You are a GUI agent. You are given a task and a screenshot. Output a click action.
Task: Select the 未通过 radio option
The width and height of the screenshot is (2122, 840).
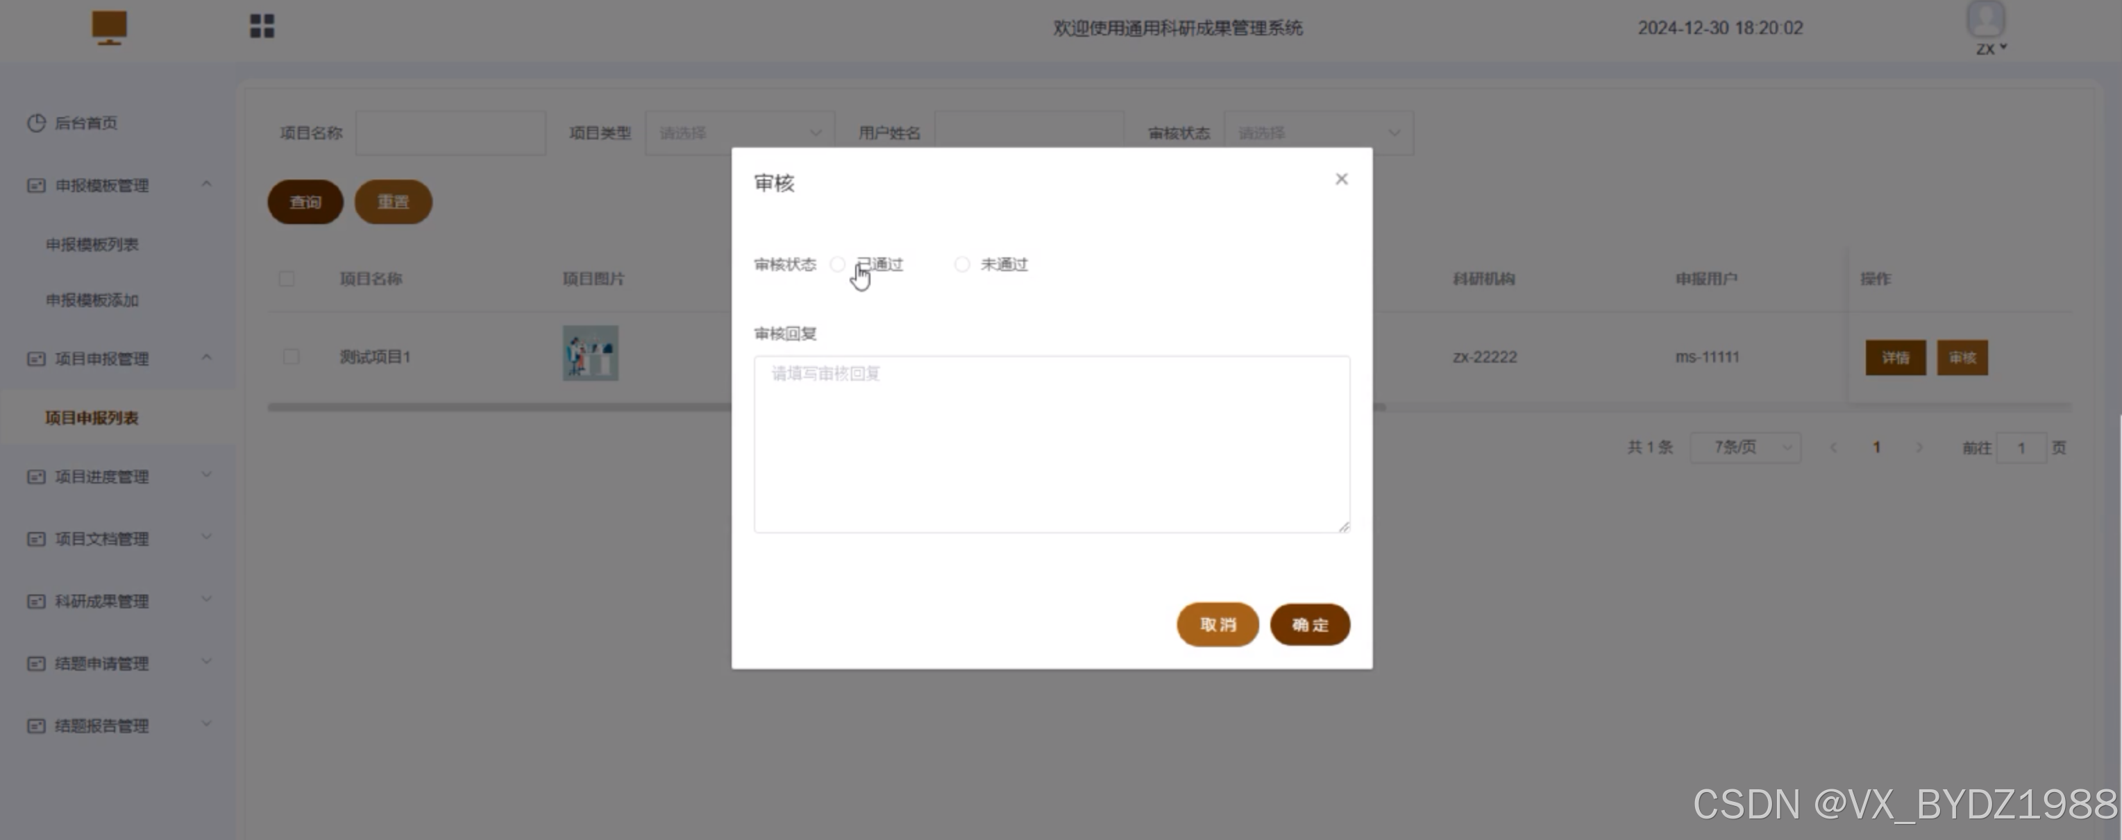[961, 264]
